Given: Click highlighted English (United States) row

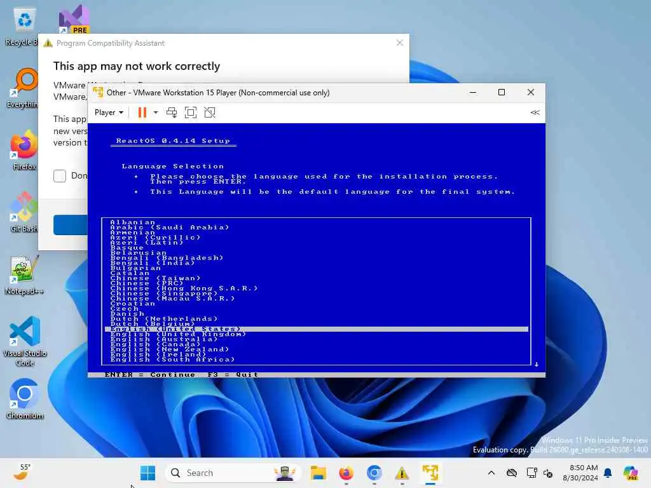Looking at the screenshot, I should point(317,329).
